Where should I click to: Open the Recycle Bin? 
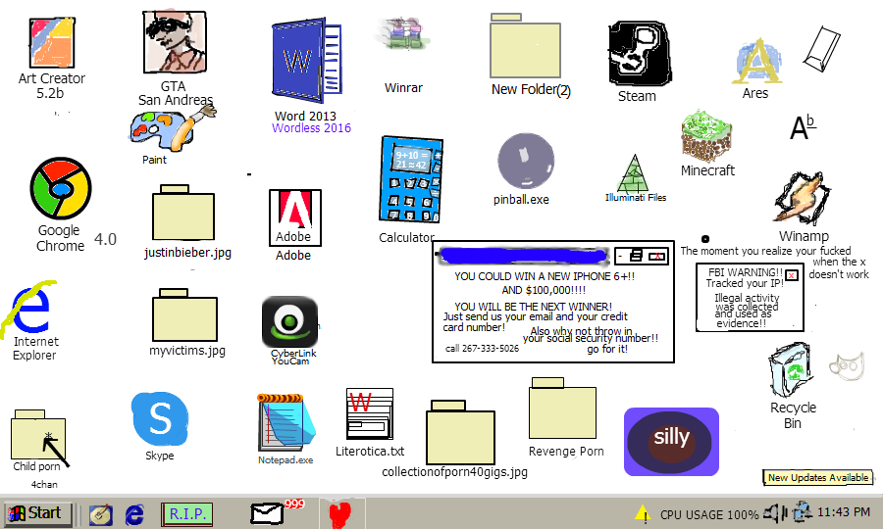click(793, 372)
